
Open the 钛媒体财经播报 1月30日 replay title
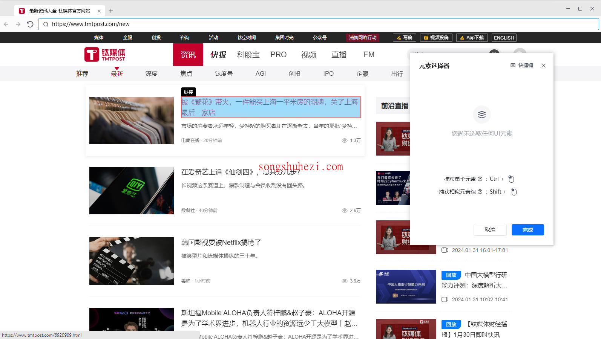click(474, 330)
